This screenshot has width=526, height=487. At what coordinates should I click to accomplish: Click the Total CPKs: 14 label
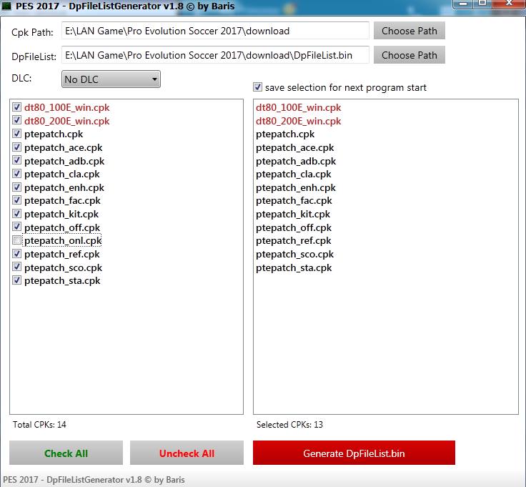(x=39, y=425)
